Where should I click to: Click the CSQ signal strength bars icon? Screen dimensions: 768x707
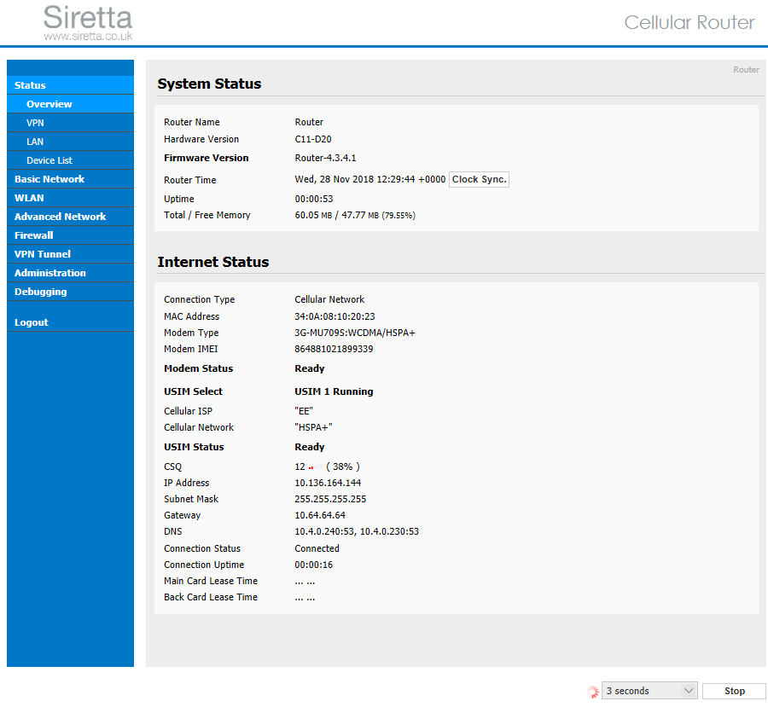(316, 467)
